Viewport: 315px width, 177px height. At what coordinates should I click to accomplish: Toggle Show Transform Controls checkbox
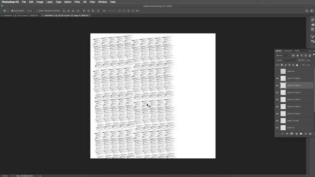point(37,11)
